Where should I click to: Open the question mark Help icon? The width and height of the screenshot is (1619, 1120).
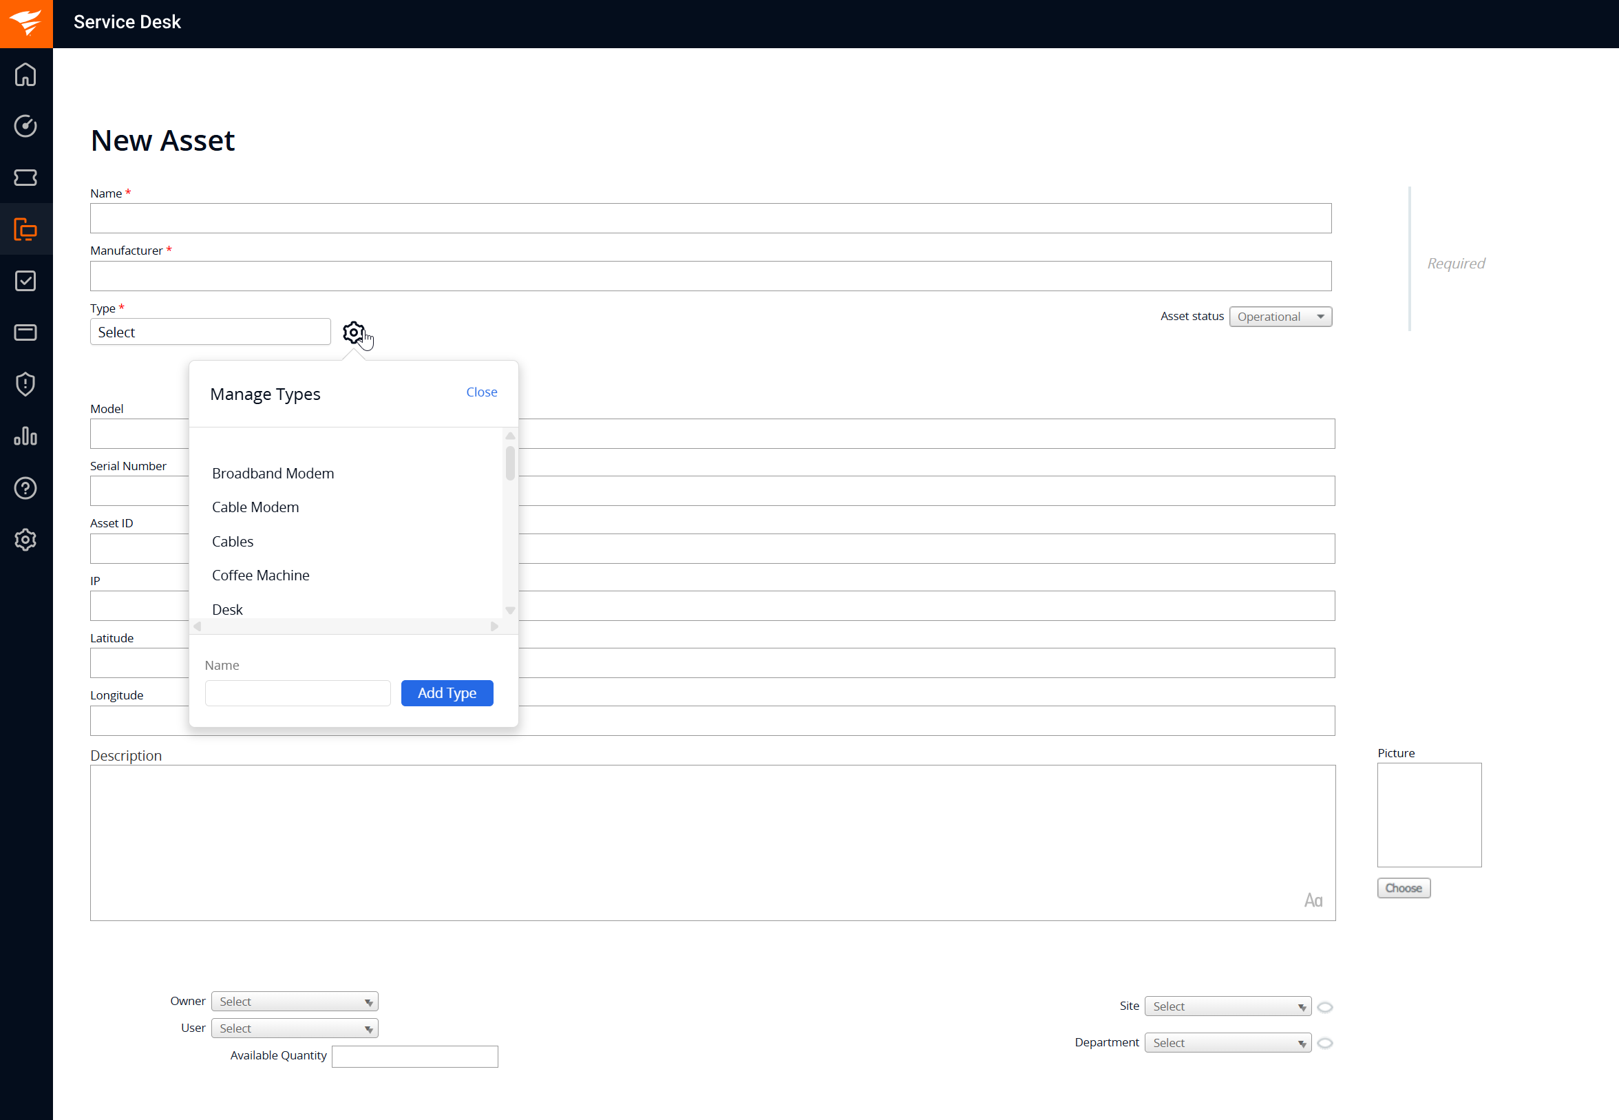[25, 487]
